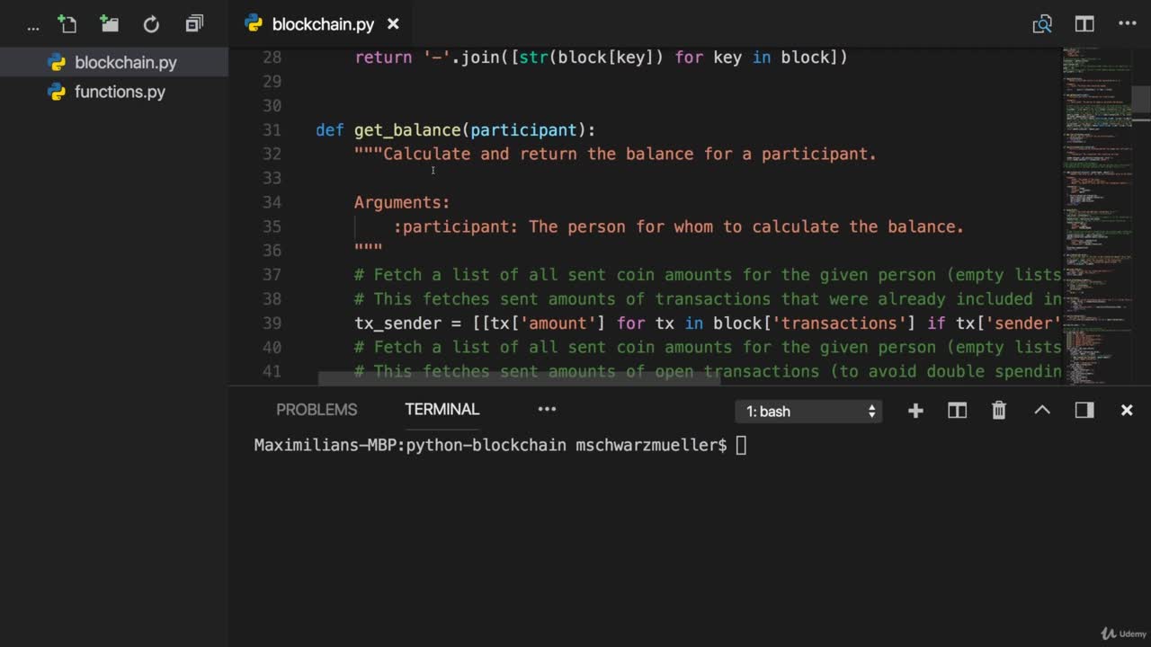This screenshot has height=647, width=1151.
Task: Close the terminal panel
Action: click(1127, 411)
